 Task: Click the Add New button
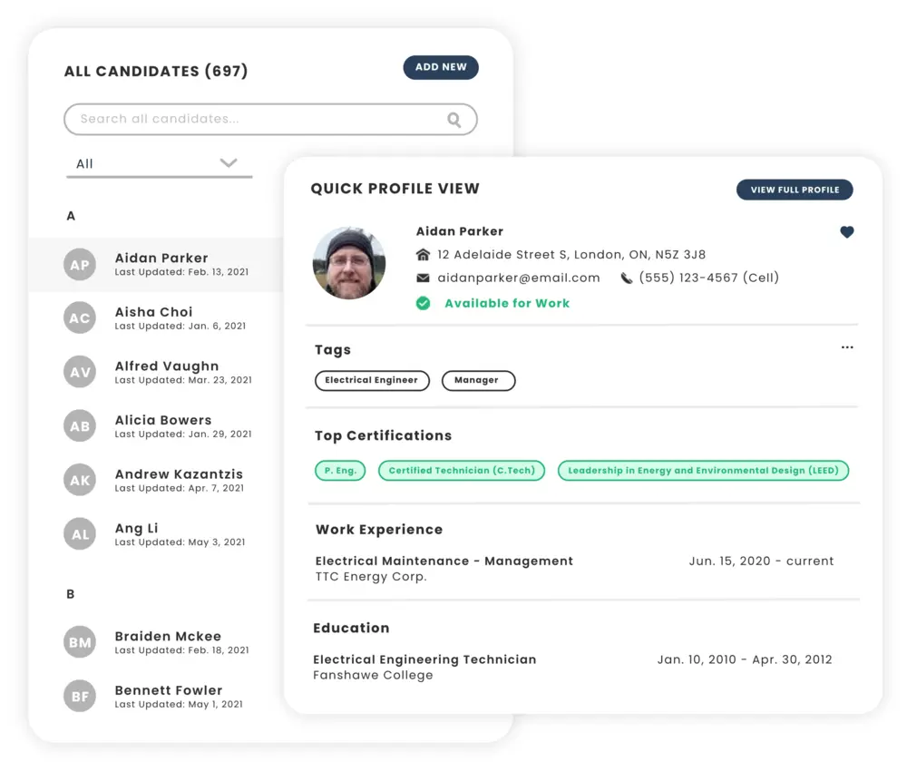click(441, 67)
